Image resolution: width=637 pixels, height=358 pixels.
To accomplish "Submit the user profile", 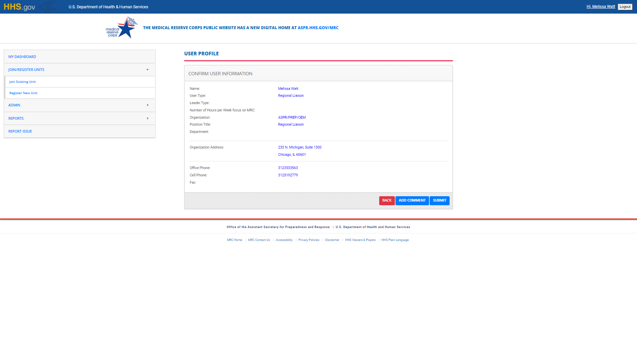I will click(439, 201).
